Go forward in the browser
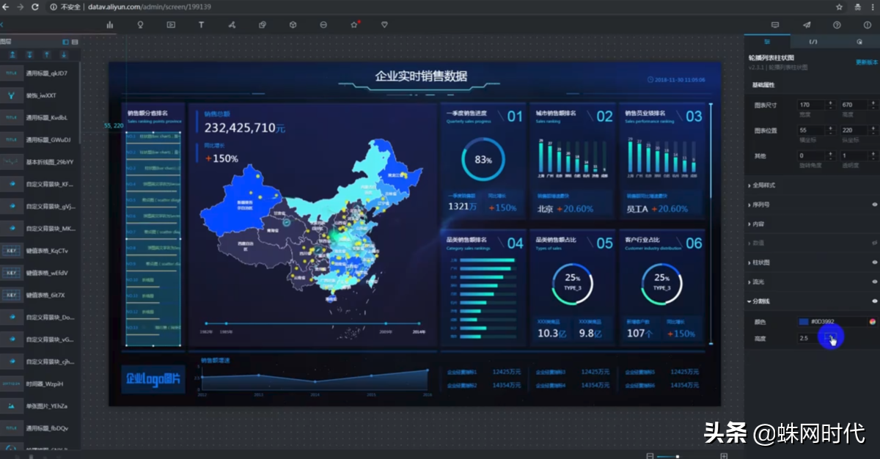This screenshot has width=880, height=459. (20, 6)
